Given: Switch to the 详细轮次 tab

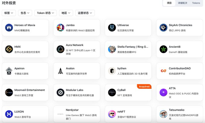Looking at the screenshot, I should click(x=182, y=3).
